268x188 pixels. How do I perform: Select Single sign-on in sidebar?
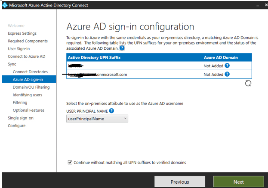[20, 118]
